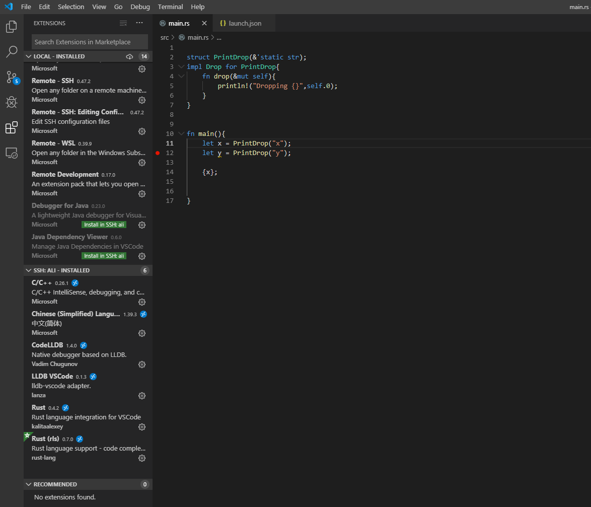Open manage gear for Remote - WSL

(x=142, y=163)
